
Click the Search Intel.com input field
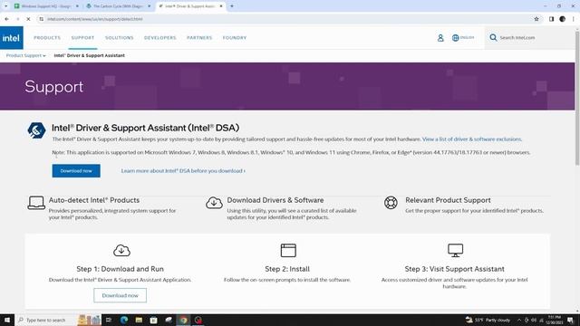(x=533, y=38)
